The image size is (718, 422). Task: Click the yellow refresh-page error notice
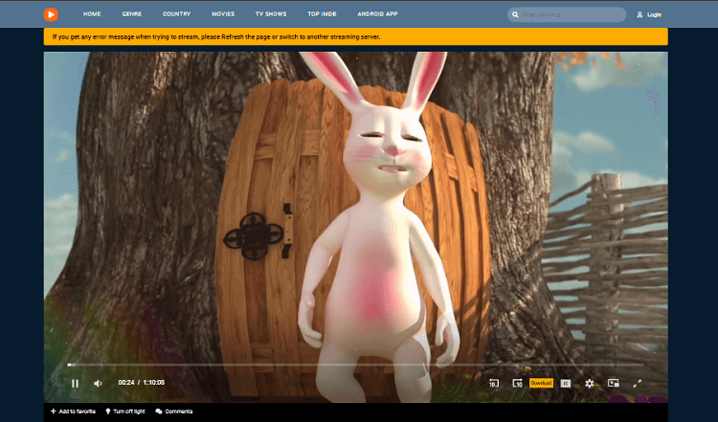point(356,36)
